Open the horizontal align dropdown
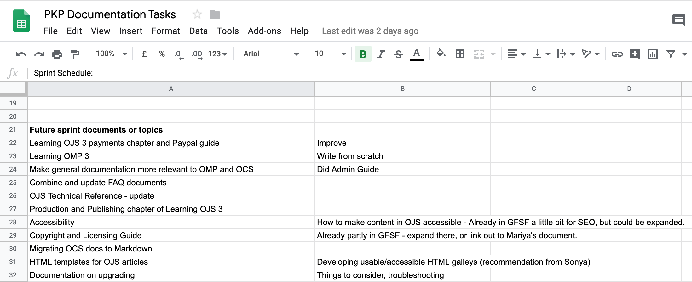 click(x=516, y=54)
